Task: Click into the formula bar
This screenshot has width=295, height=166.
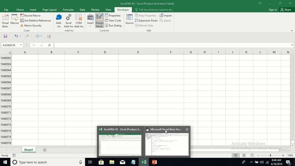Action: (x=172, y=45)
